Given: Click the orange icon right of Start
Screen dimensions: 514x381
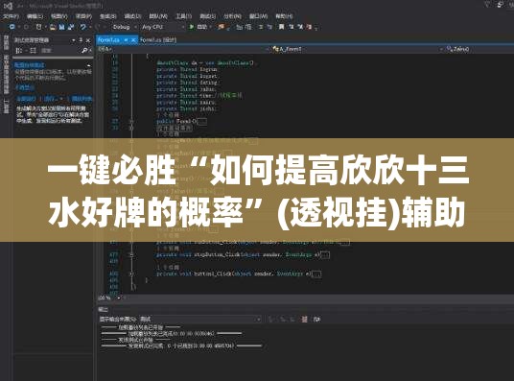Looking at the screenshot, I should pos(222,27).
